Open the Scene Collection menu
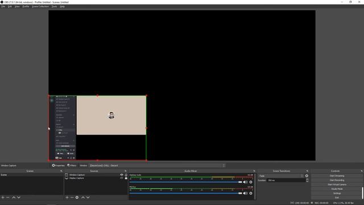 coord(40,6)
